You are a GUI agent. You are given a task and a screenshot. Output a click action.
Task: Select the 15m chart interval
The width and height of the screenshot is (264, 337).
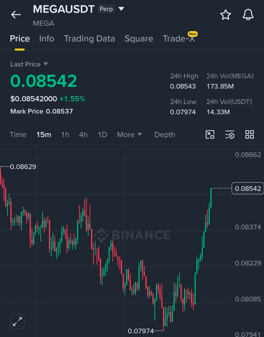[44, 135]
